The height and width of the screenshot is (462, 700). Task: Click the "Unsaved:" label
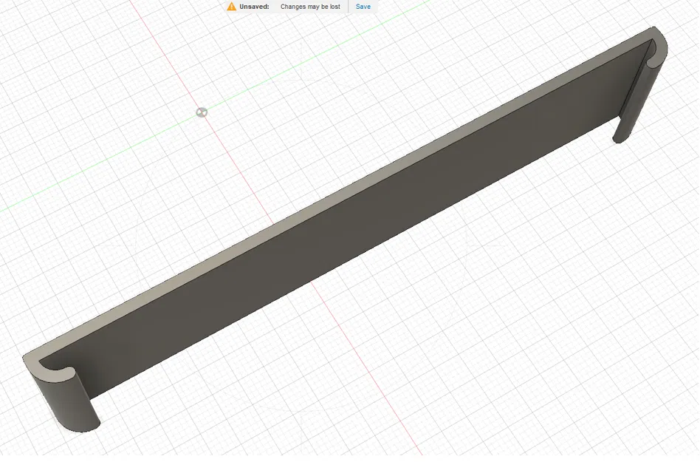point(254,7)
